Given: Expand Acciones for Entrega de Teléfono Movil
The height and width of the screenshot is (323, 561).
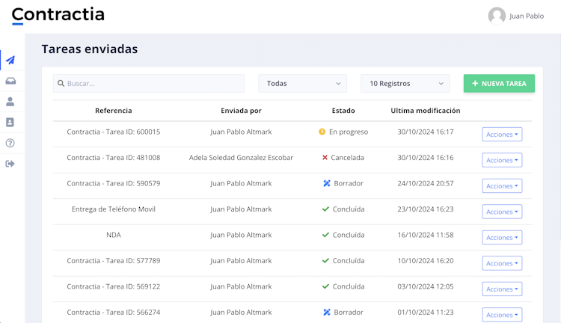Looking at the screenshot, I should point(502,212).
